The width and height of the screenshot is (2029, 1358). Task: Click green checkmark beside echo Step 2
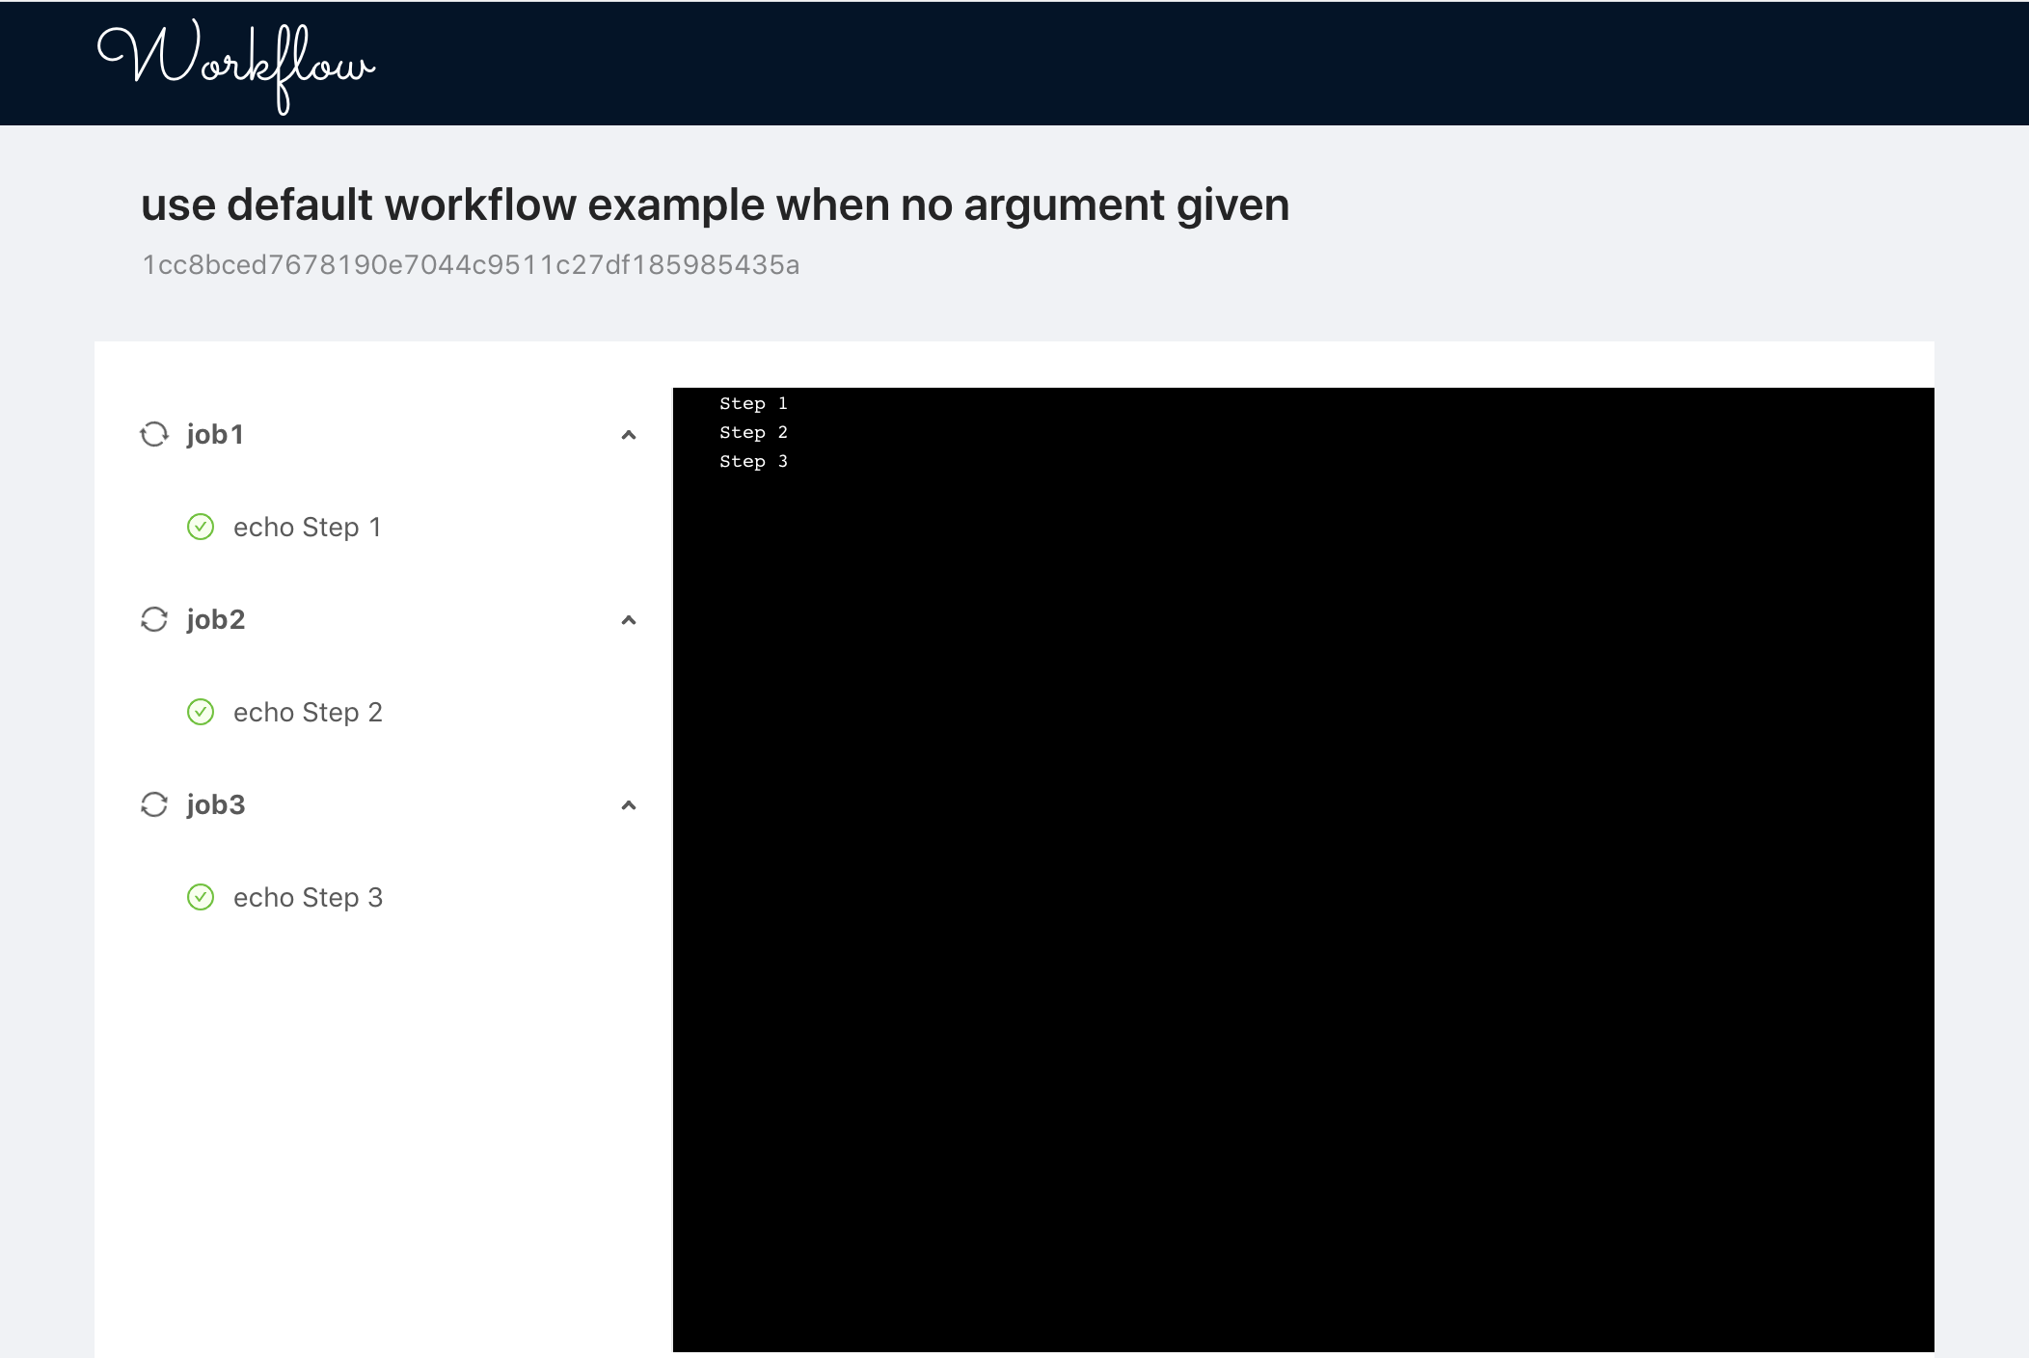click(201, 712)
